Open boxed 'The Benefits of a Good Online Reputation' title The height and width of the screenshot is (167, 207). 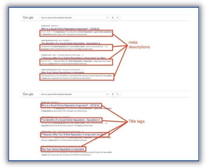pyautogui.click(x=71, y=120)
